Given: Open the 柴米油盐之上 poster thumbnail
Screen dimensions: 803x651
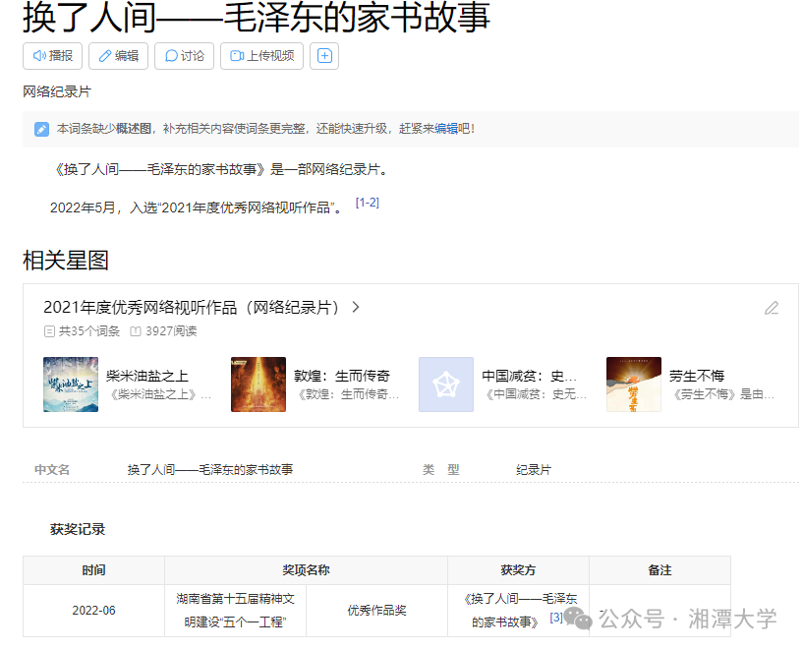Looking at the screenshot, I should click(x=71, y=385).
